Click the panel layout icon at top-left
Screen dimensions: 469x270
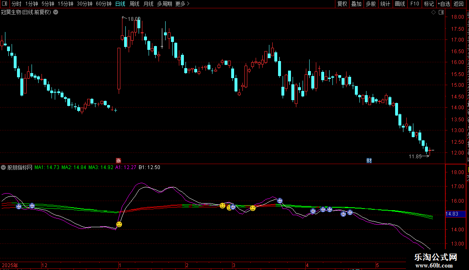pyautogui.click(x=5, y=4)
